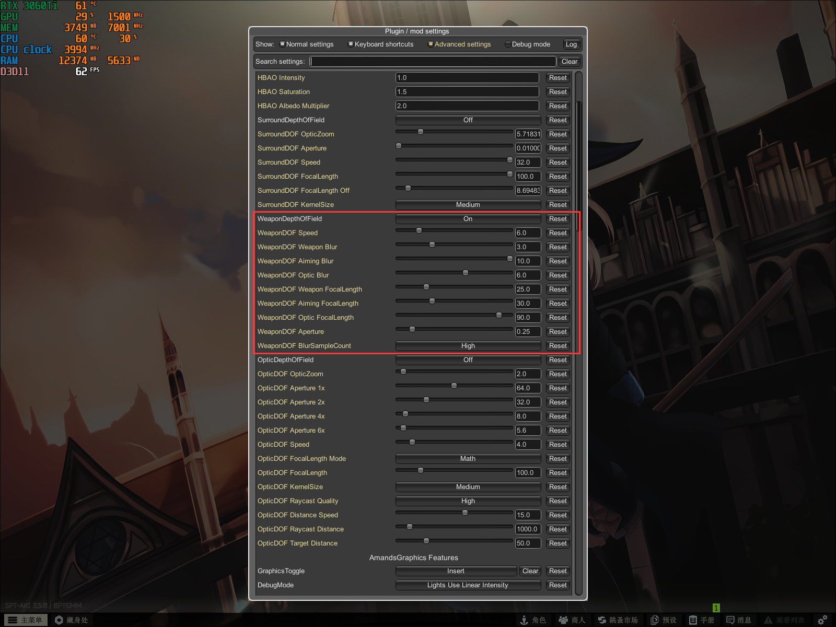Reset HBAO Intensity value
Screen dimensions: 836x627
coord(558,78)
